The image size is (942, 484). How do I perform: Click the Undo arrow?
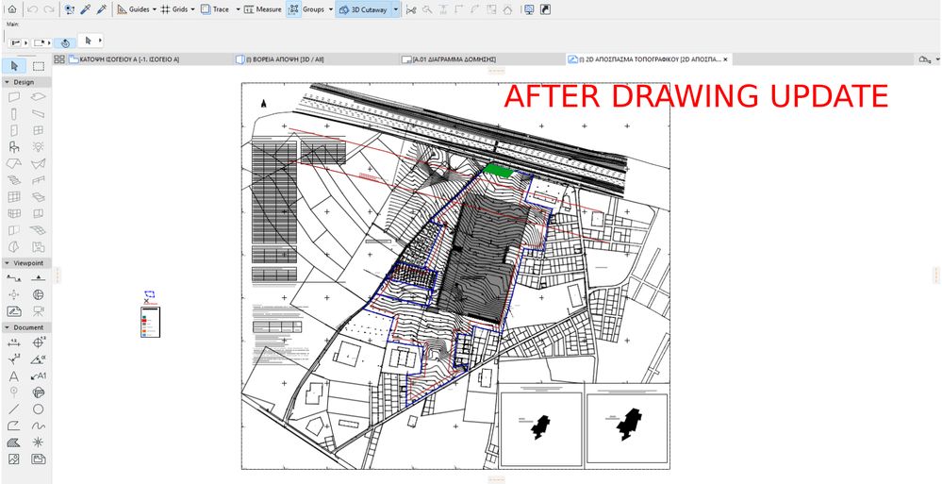(x=32, y=9)
